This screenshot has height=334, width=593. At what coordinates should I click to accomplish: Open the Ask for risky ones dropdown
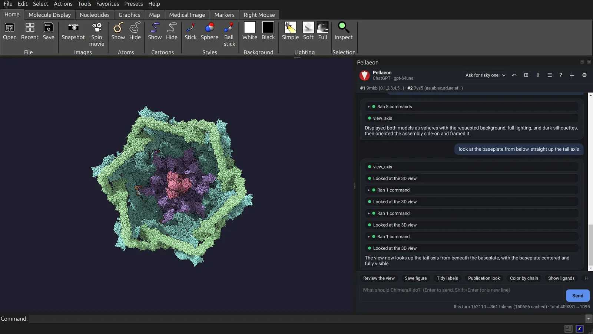485,75
